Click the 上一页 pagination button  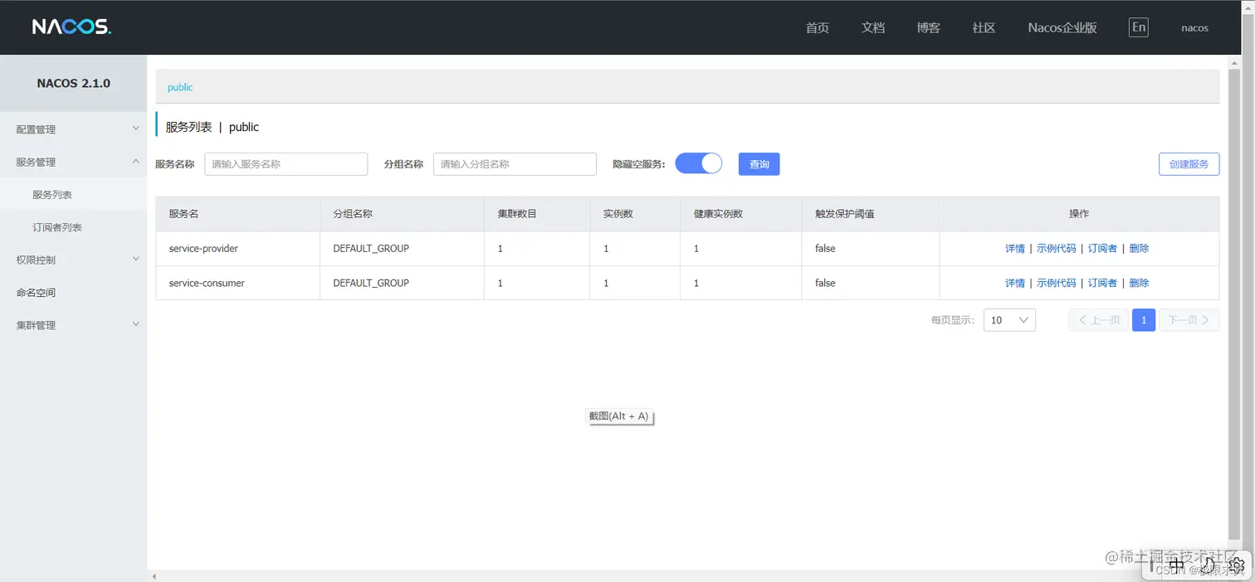click(1098, 320)
